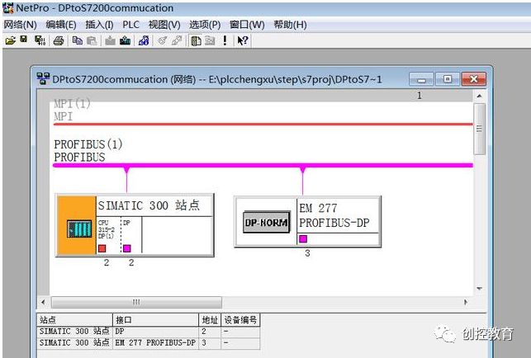
Task: Click the vertical scrollbar down arrow
Action: pos(479,289)
